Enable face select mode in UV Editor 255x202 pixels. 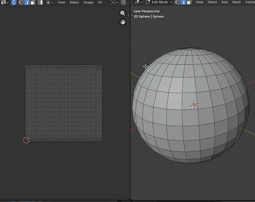tap(33, 2)
